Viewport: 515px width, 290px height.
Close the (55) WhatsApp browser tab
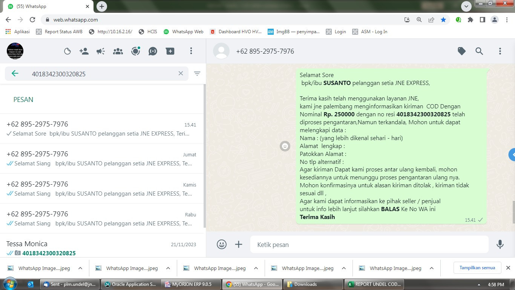pos(87,6)
